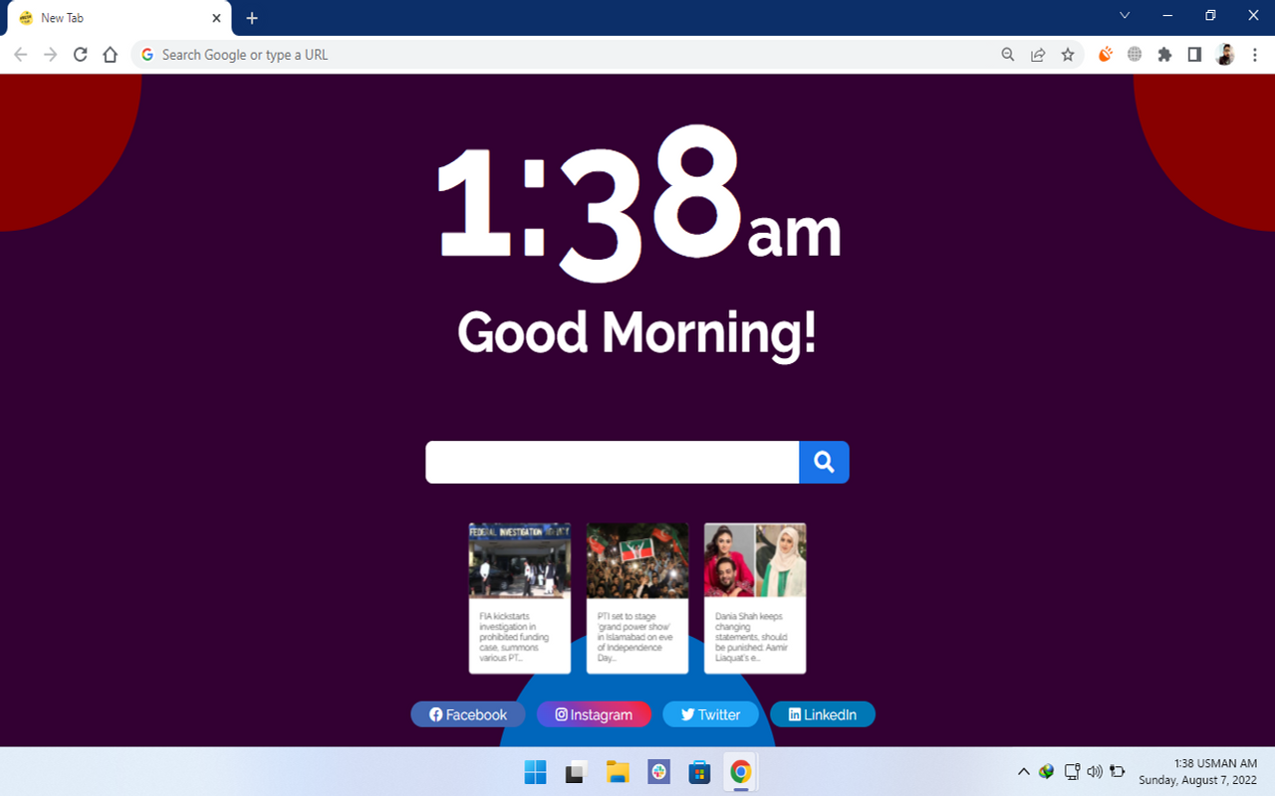Open the orange extension icon
The width and height of the screenshot is (1275, 796).
click(x=1105, y=55)
